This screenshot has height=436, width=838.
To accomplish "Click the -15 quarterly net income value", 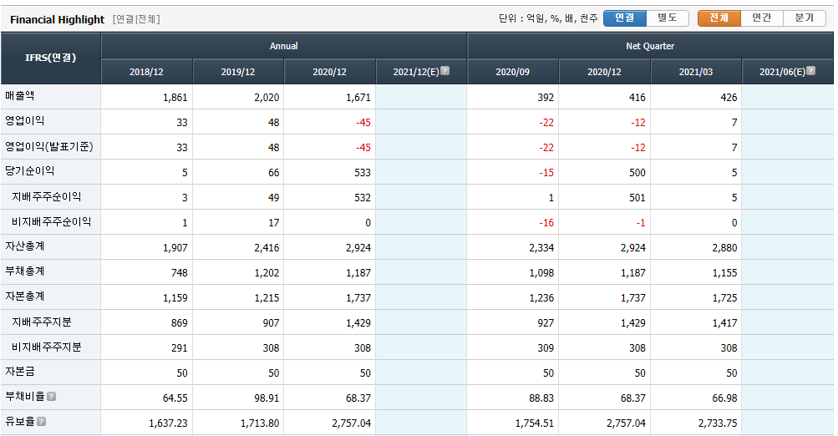I will pos(546,173).
